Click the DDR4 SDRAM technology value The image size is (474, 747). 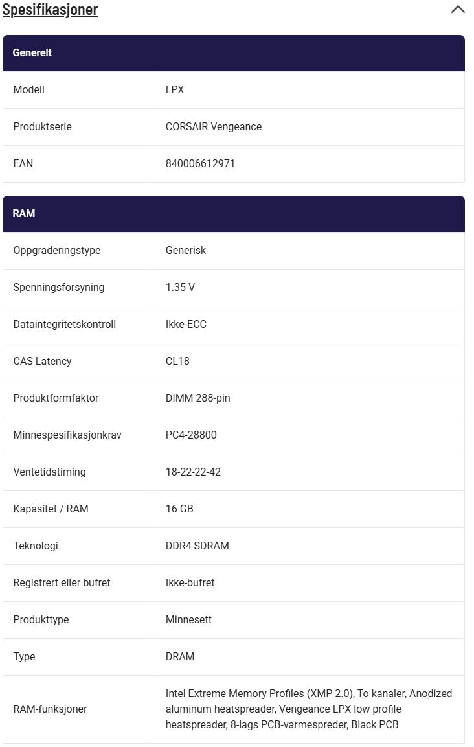click(197, 546)
